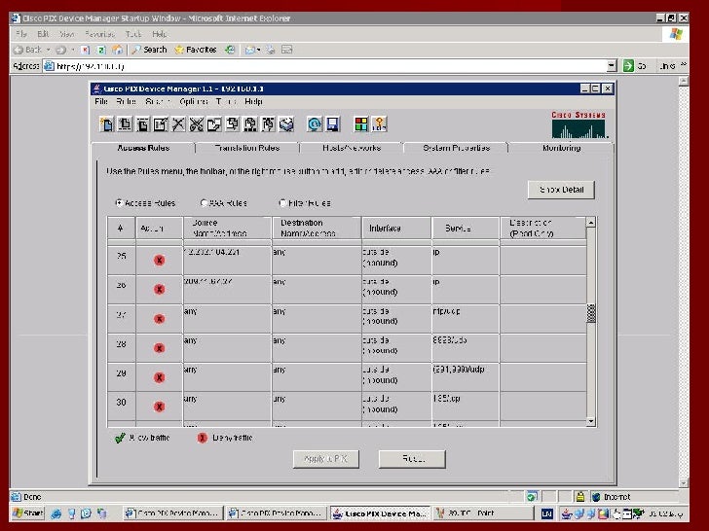The height and width of the screenshot is (531, 709).
Task: Click the paste icon with overlapping pages
Action: (233, 124)
